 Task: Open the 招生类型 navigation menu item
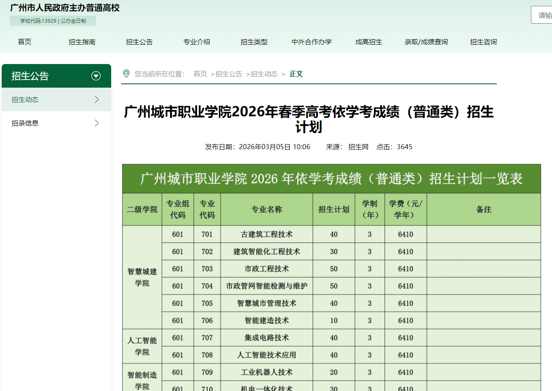[x=254, y=42]
